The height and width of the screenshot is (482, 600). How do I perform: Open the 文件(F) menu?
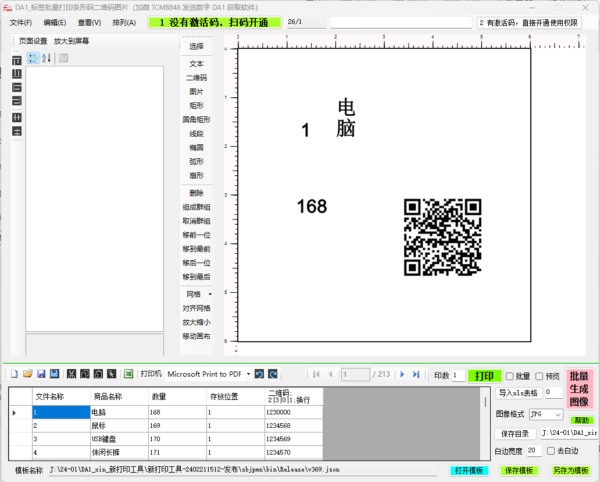21,23
